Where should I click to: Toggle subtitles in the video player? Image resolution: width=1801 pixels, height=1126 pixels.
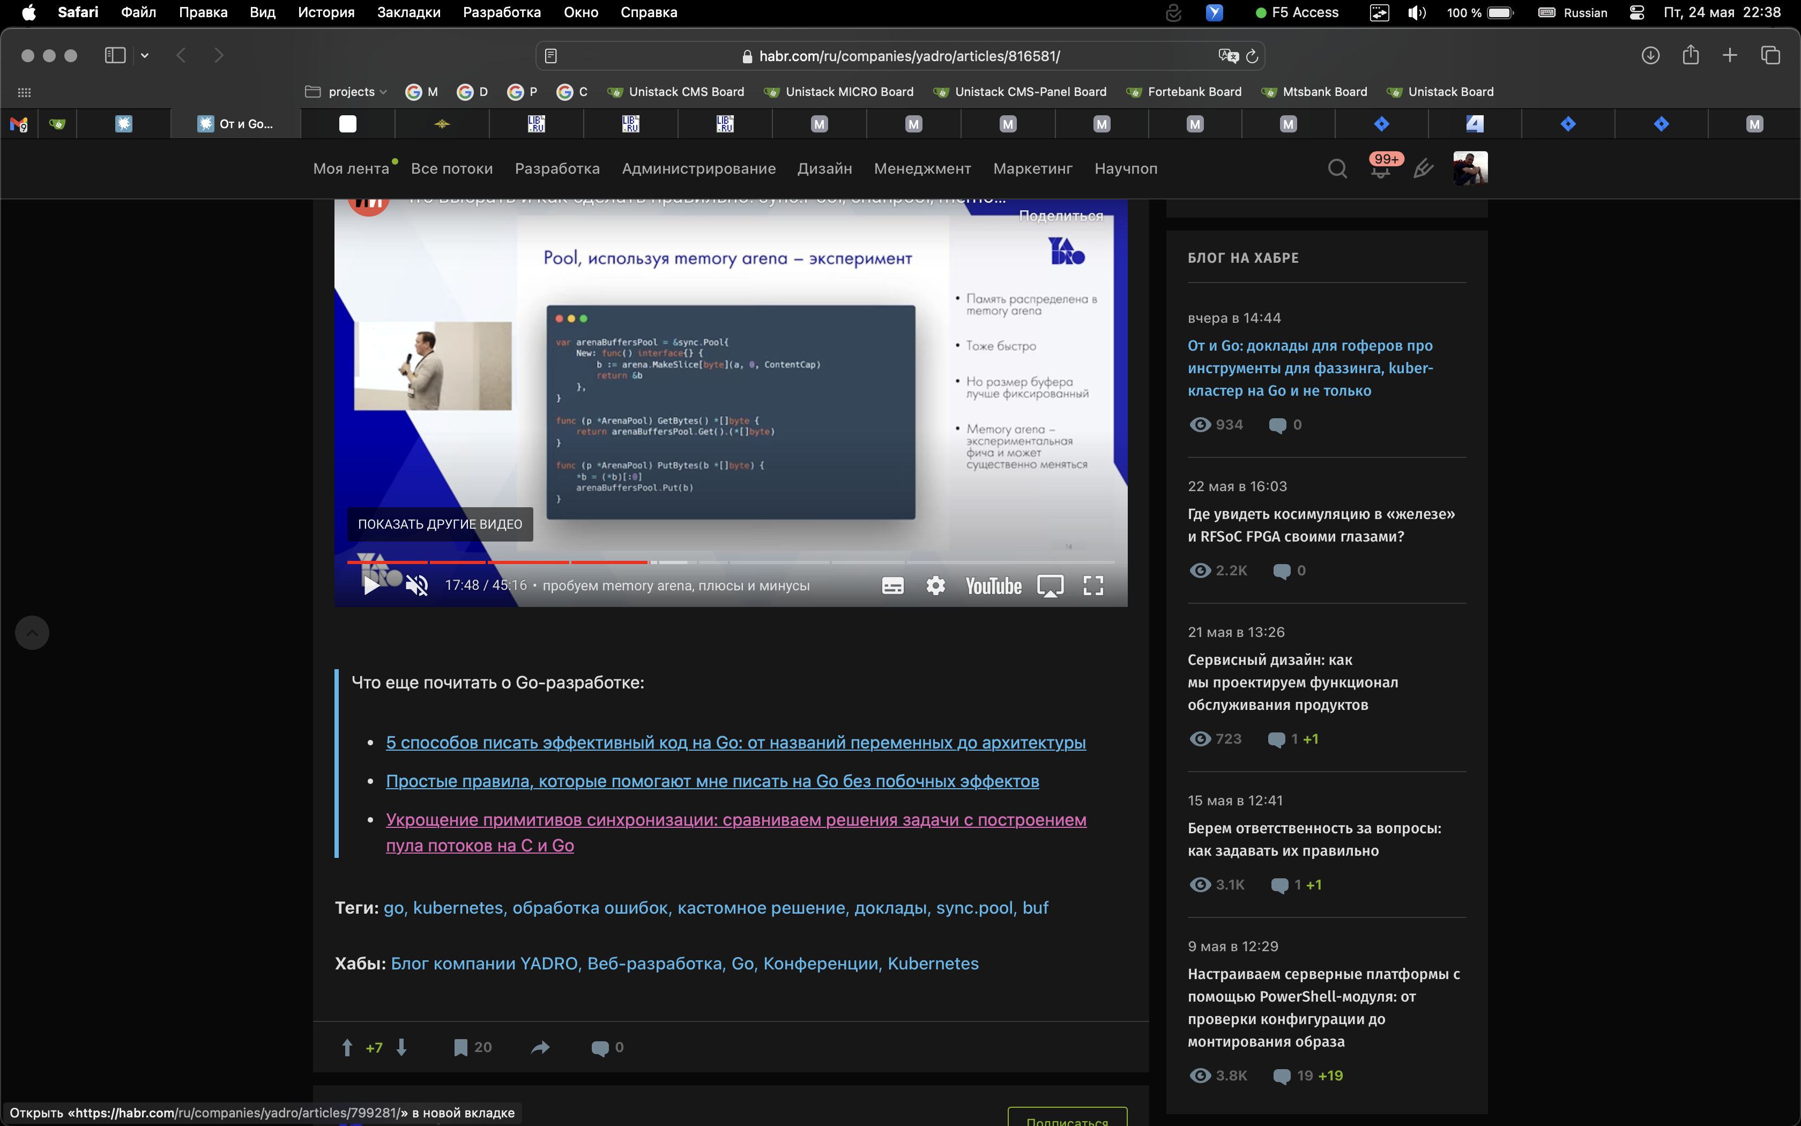[x=892, y=586]
